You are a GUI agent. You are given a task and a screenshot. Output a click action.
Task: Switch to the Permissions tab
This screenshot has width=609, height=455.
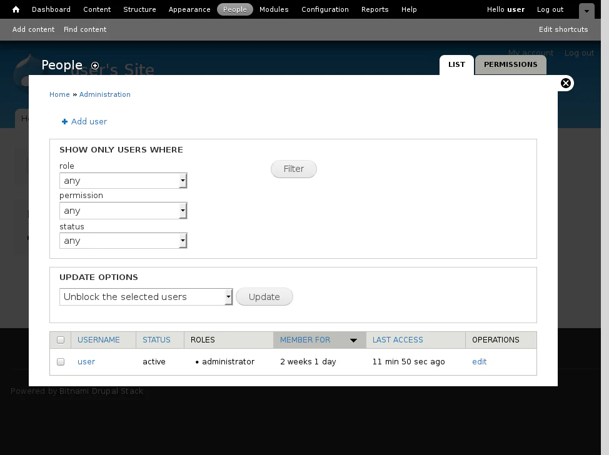coord(510,64)
